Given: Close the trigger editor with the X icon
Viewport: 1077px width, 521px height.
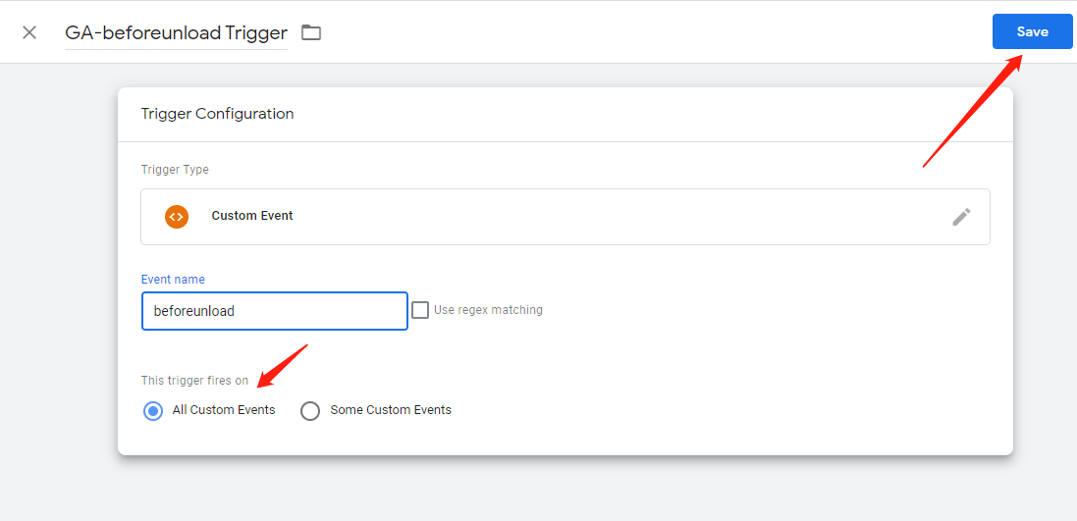Looking at the screenshot, I should 28,32.
